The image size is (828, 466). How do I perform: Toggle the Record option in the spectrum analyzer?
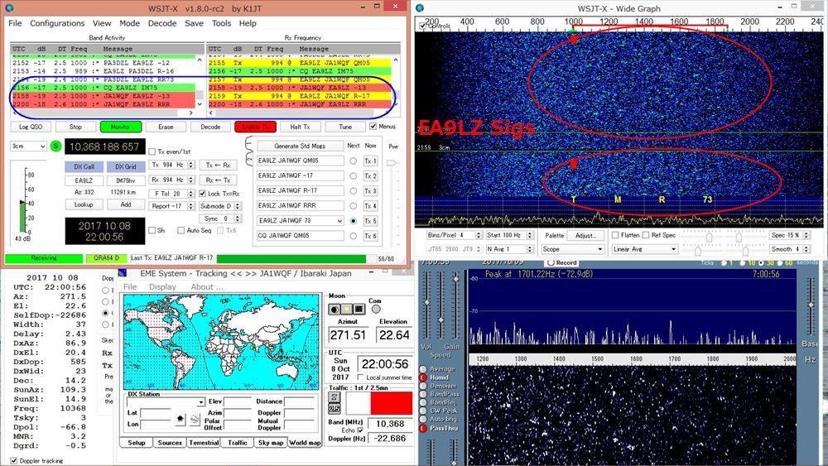tap(551, 262)
